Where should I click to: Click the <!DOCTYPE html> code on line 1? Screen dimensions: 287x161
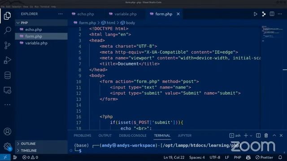[109, 29]
